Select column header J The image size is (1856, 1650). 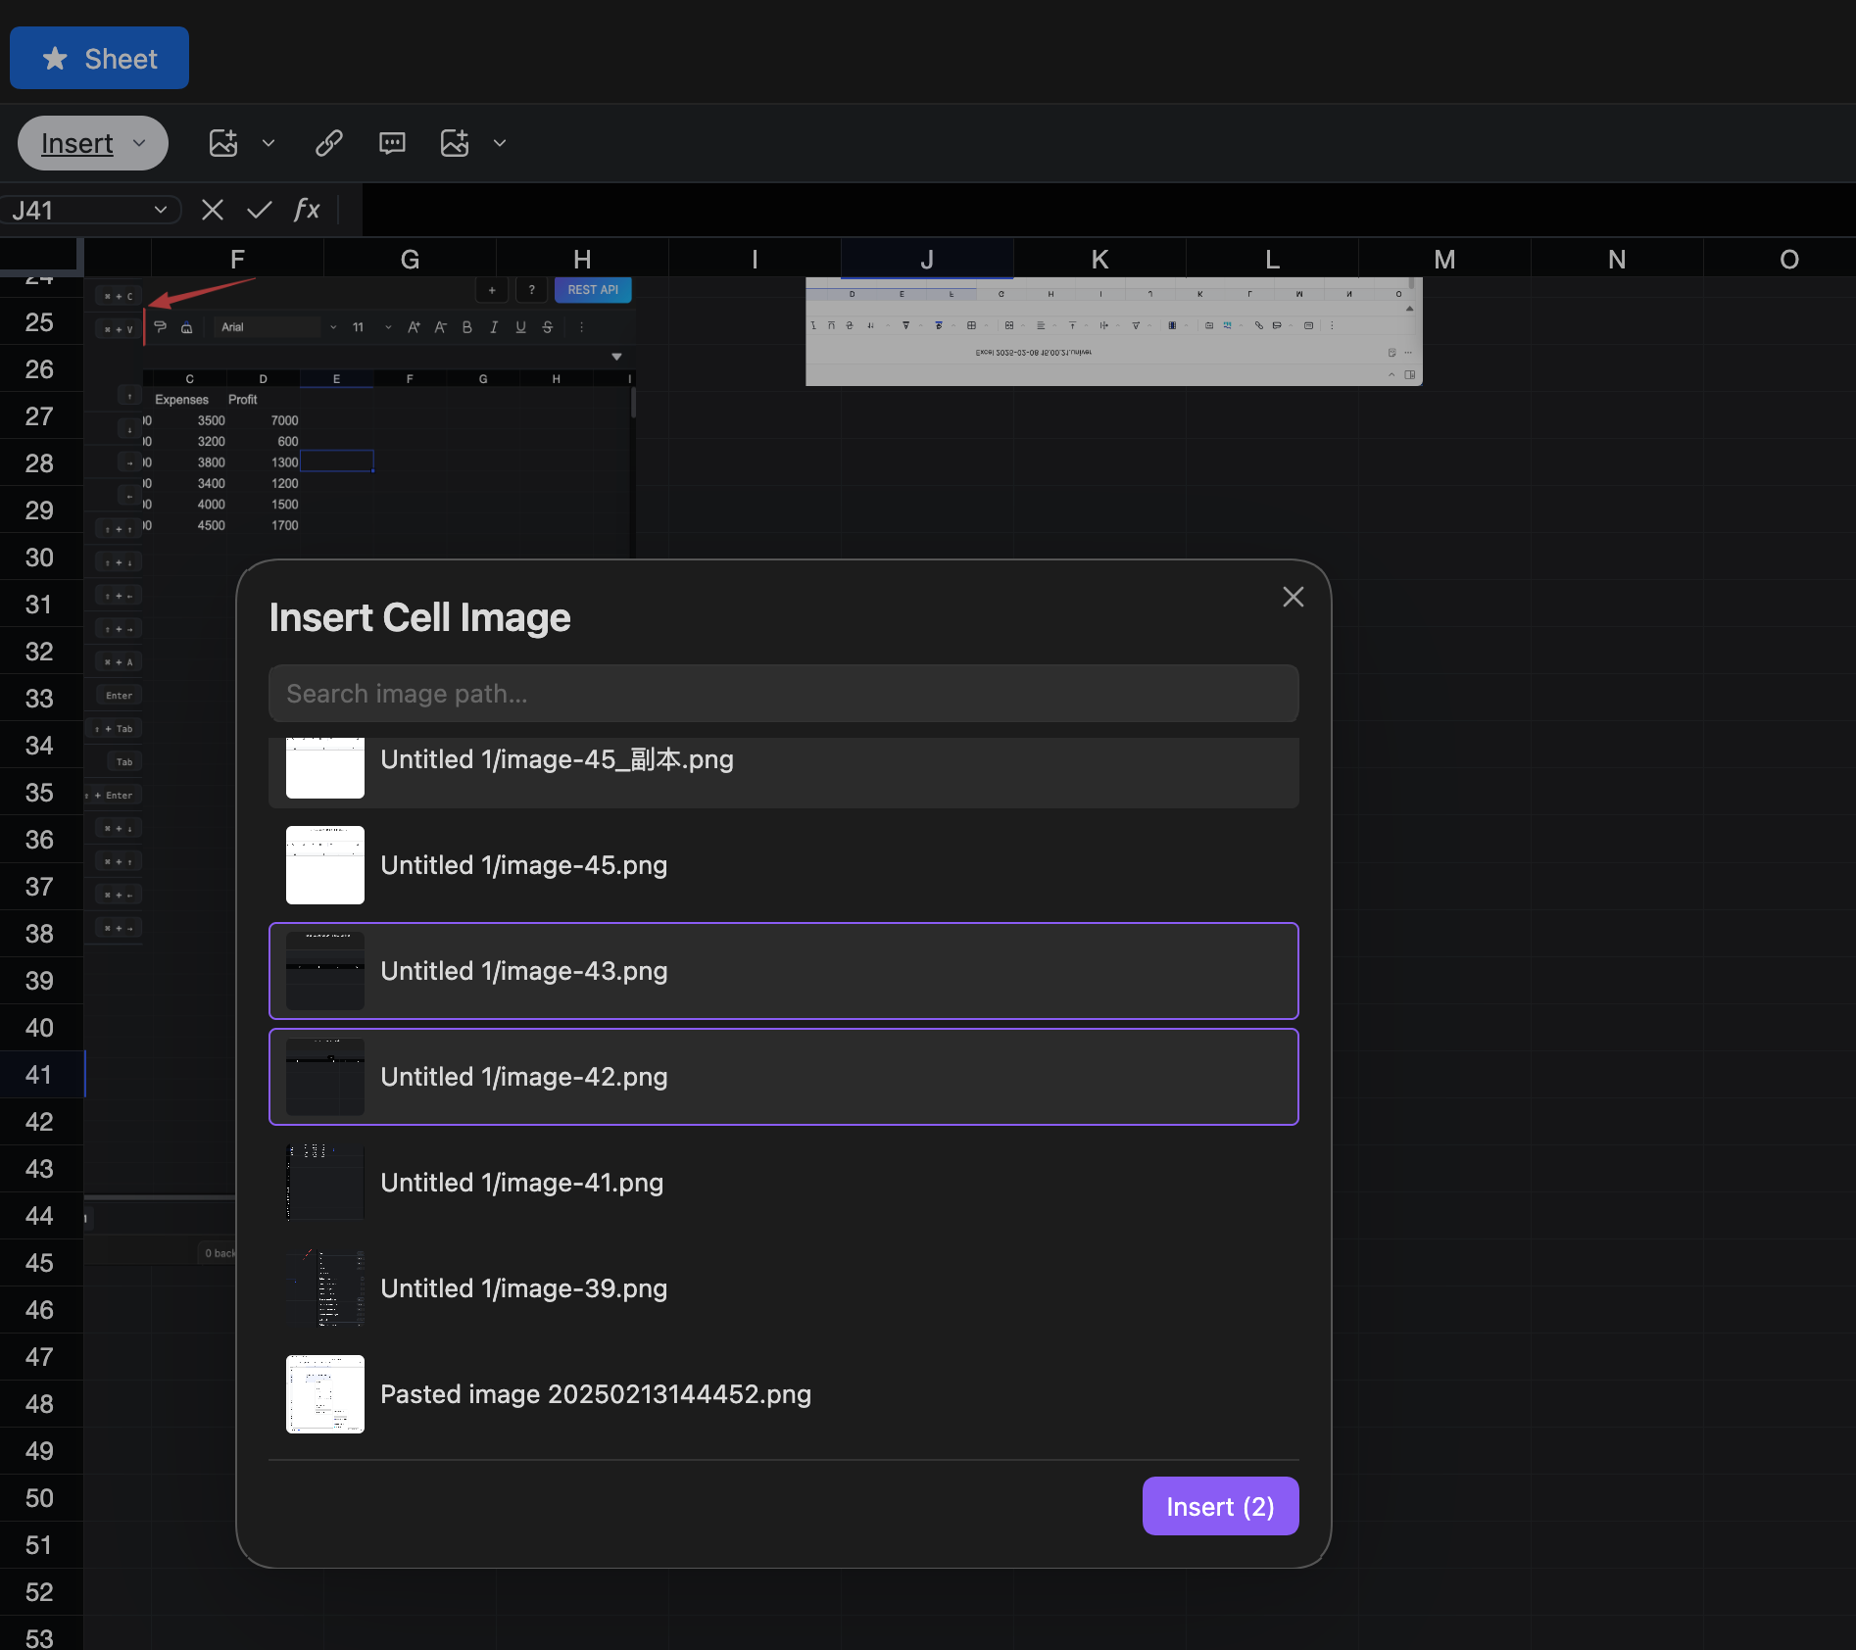927,260
